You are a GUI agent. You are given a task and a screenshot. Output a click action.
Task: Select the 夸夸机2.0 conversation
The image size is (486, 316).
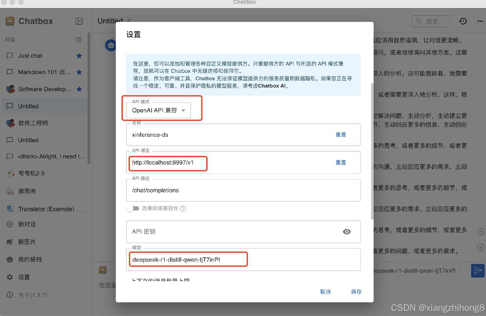pos(31,173)
